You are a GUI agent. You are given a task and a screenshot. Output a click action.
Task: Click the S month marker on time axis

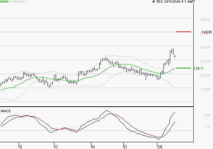pyautogui.click(x=21, y=147)
